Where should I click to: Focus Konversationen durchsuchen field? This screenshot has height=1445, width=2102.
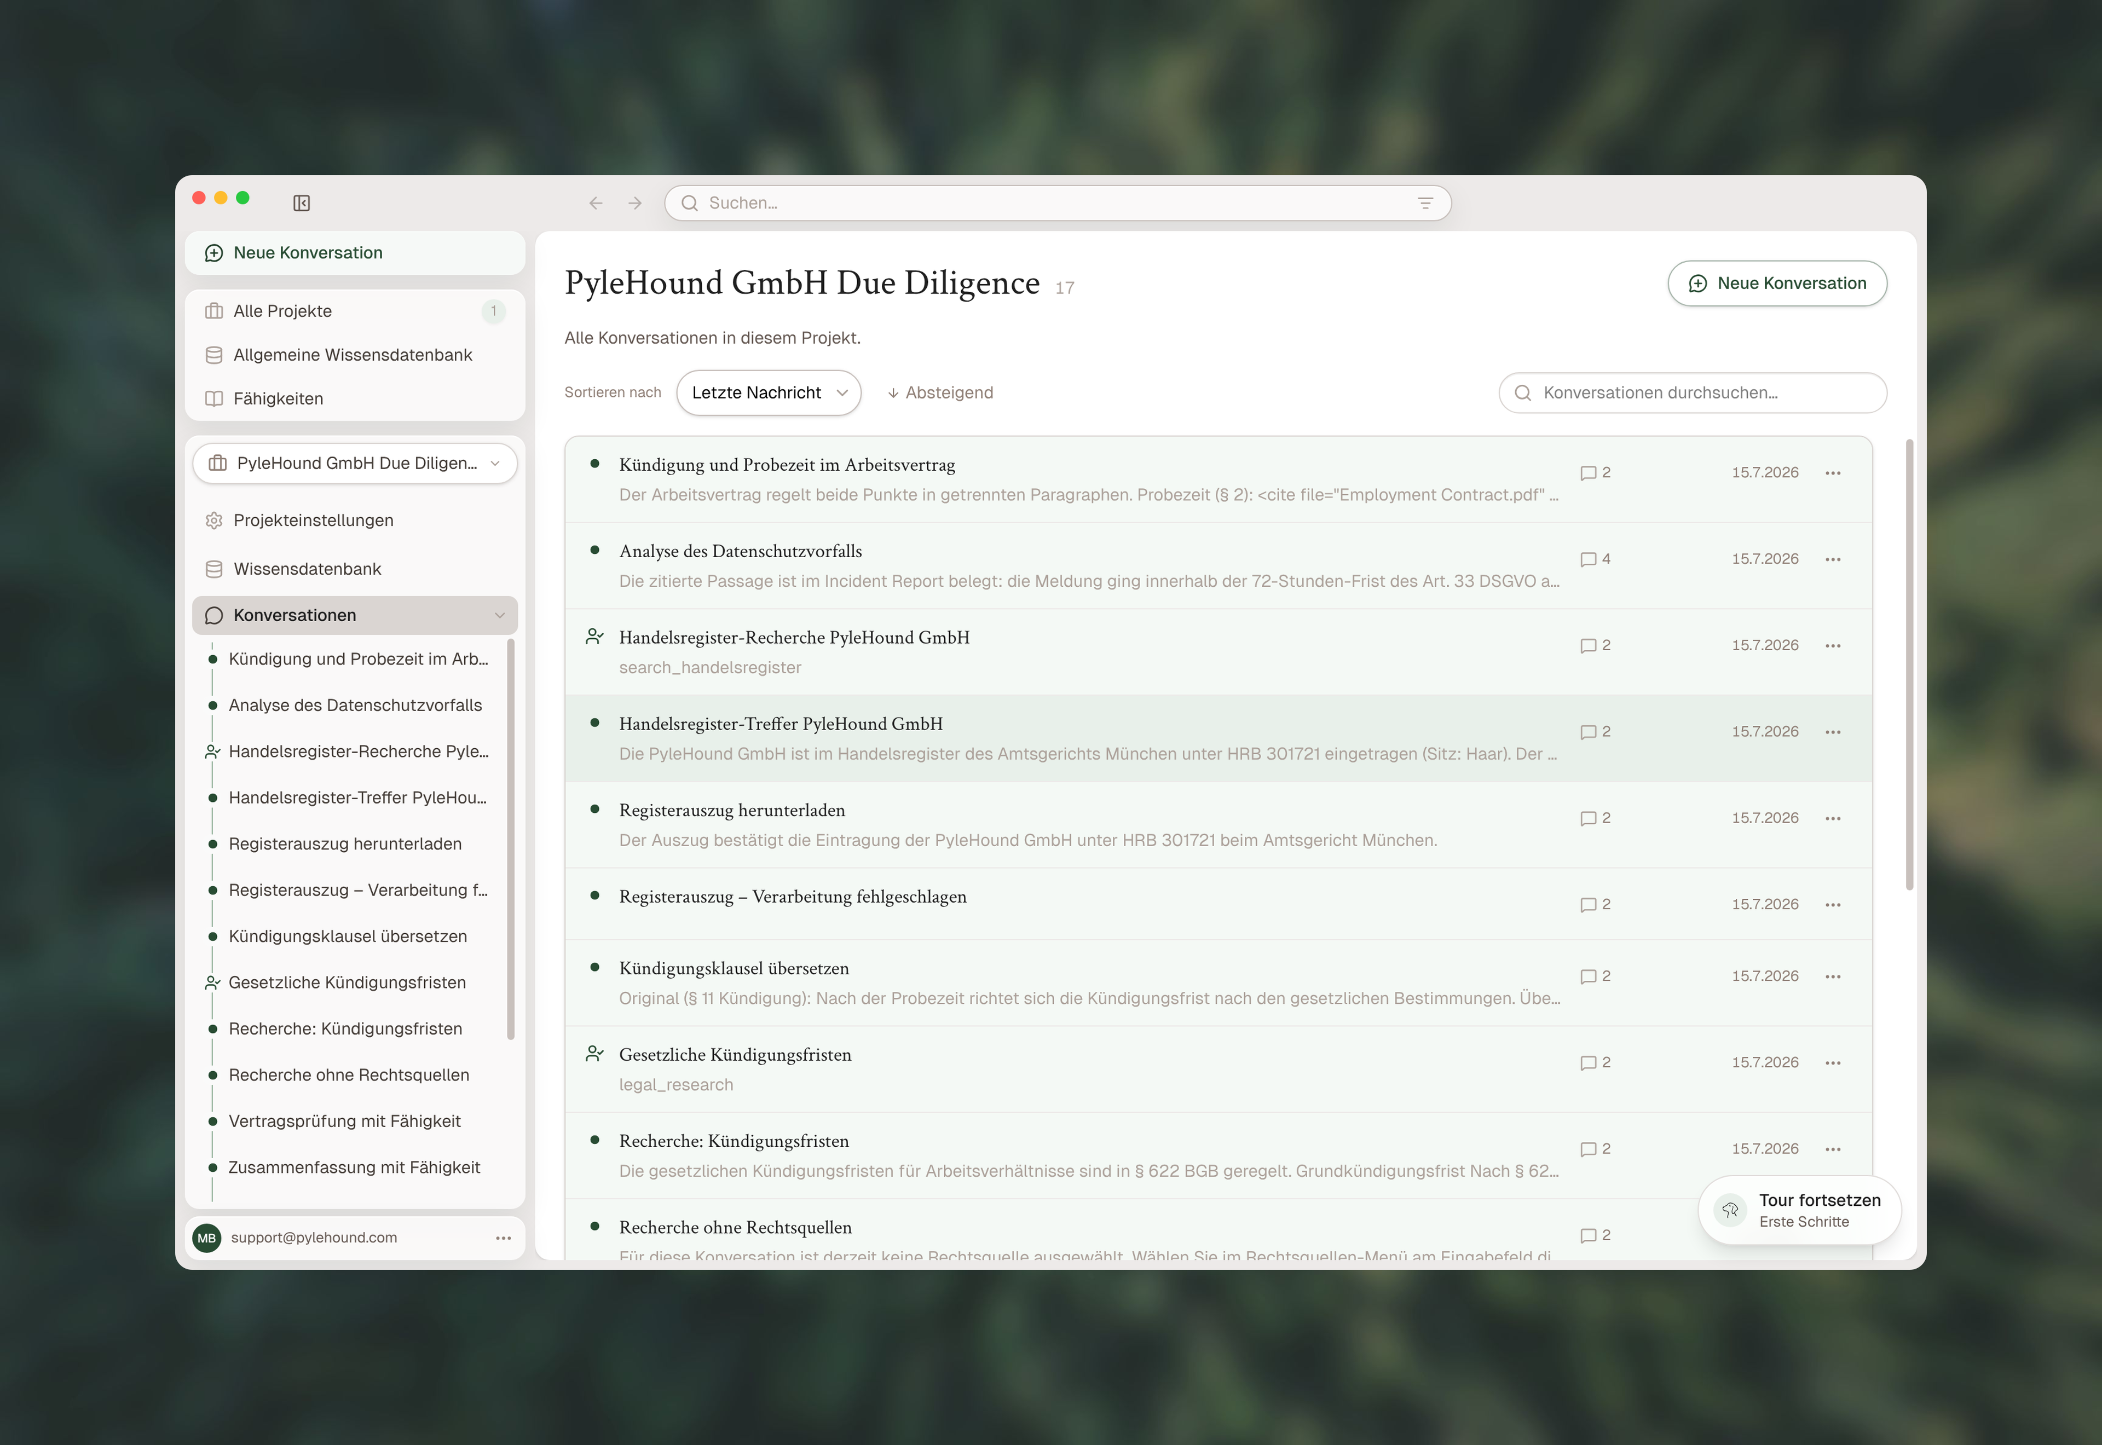(1692, 393)
